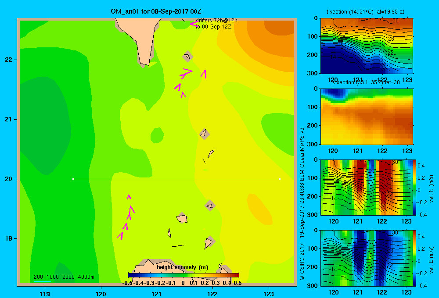The width and height of the screenshot is (439, 298).
Task: Open the eastward velocity section panel
Action: coord(367,258)
